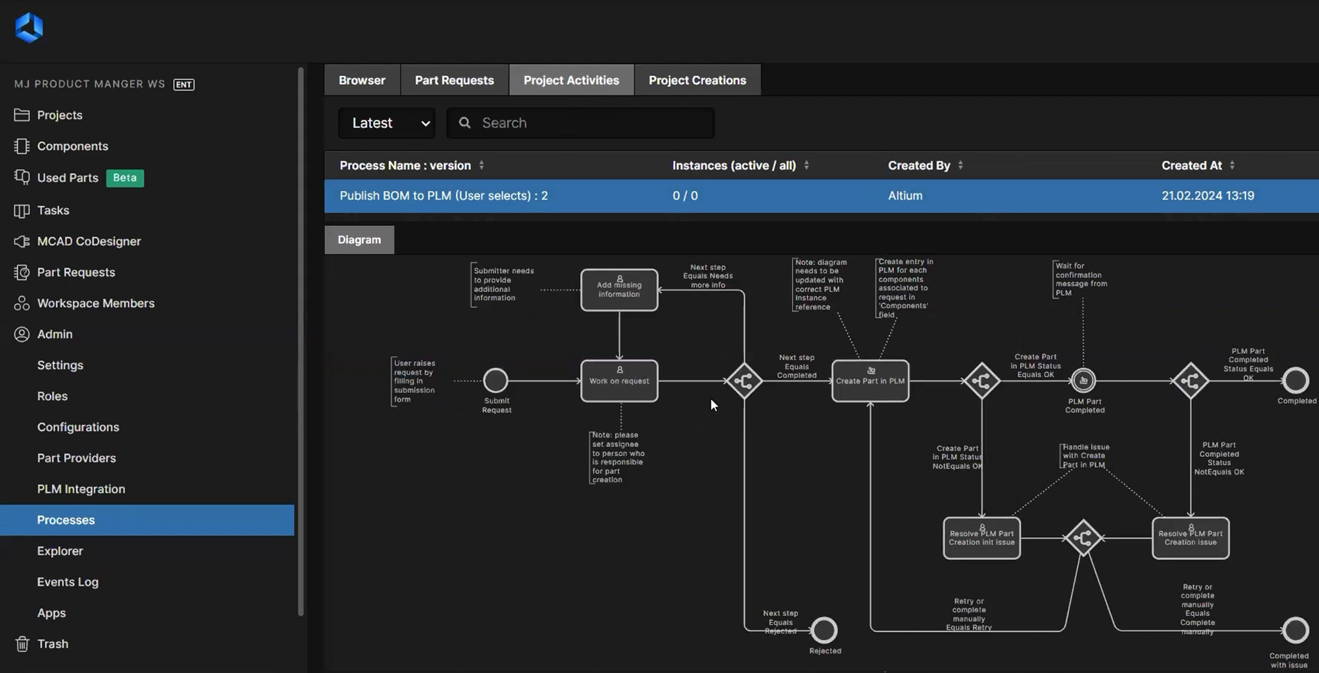Click the Search input field
1319x673 pixels.
(580, 123)
